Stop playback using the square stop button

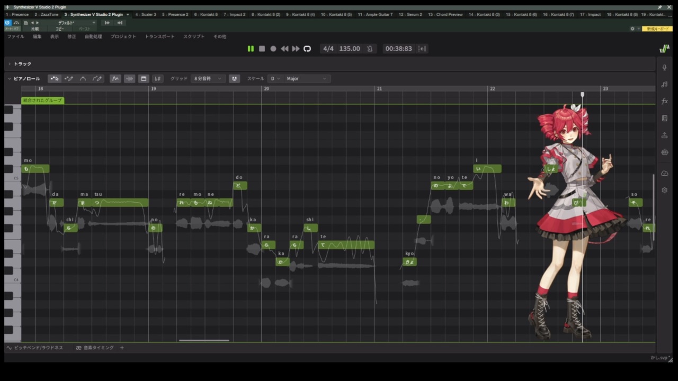pyautogui.click(x=262, y=49)
